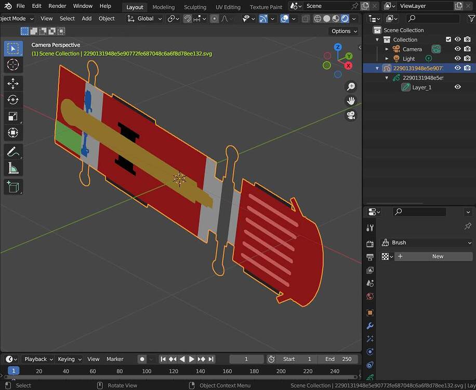Select the Measure tool
The height and width of the screenshot is (390, 476).
click(13, 168)
